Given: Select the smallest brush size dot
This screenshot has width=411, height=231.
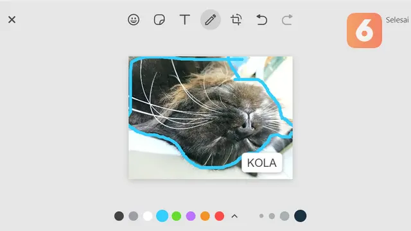Looking at the screenshot, I should click(261, 216).
